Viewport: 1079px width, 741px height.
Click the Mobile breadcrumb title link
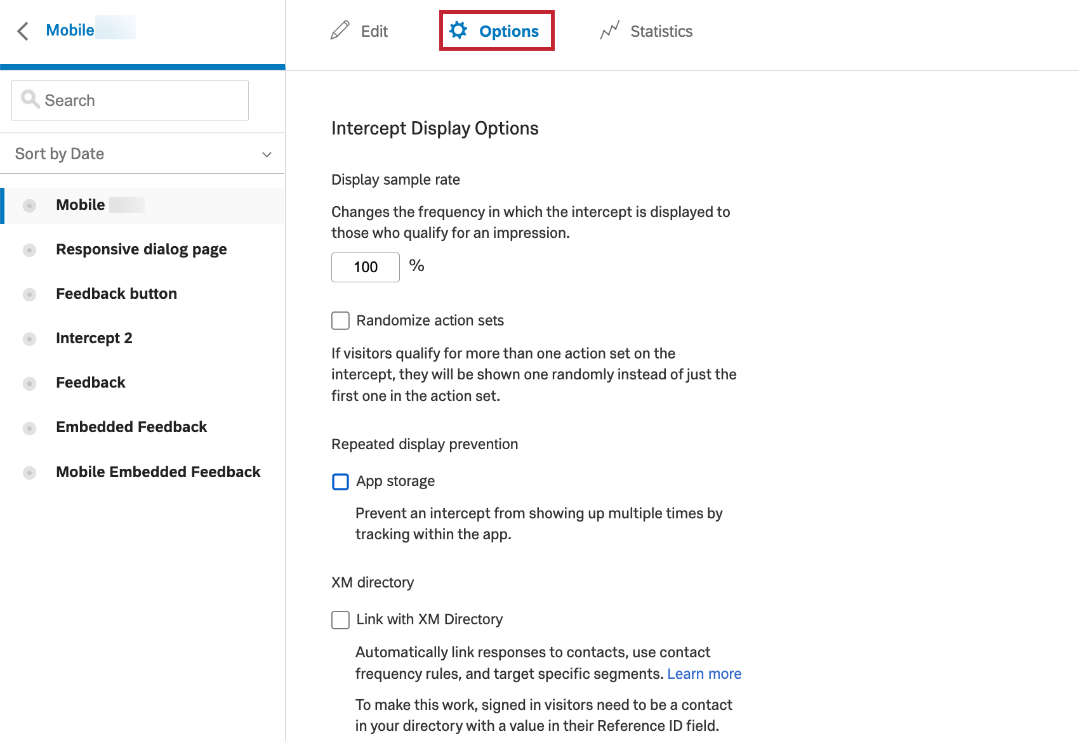(70, 30)
